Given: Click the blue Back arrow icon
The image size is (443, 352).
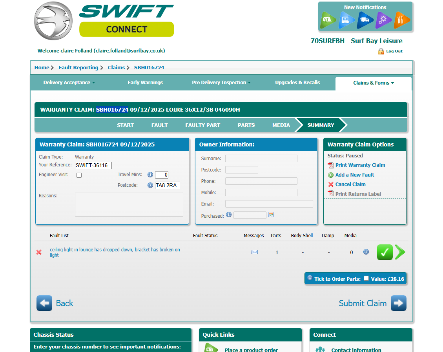Looking at the screenshot, I should pyautogui.click(x=44, y=303).
